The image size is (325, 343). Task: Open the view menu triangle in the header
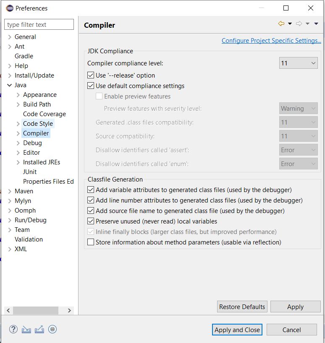(316, 23)
